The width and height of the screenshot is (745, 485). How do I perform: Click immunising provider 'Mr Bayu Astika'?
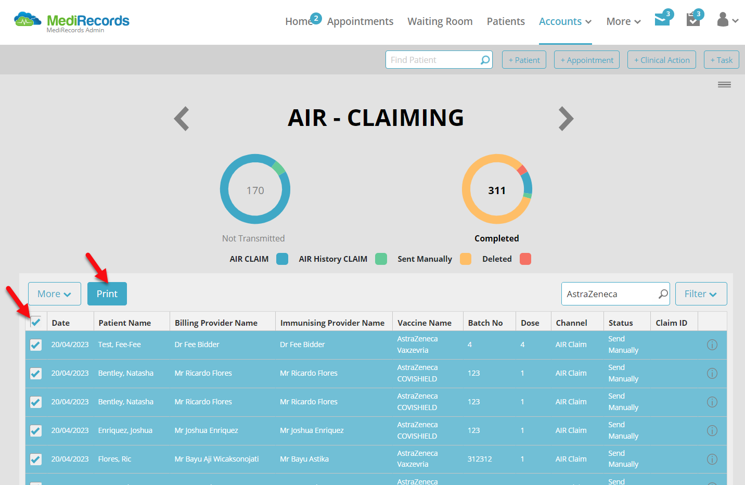coord(304,460)
